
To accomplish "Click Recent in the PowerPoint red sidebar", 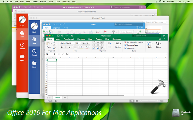I will [22, 46].
